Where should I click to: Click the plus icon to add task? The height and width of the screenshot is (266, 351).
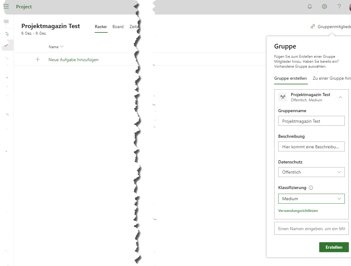[38, 59]
